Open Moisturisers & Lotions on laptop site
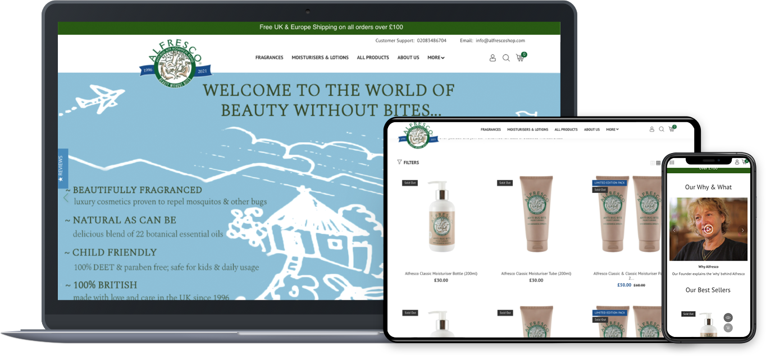 click(320, 58)
